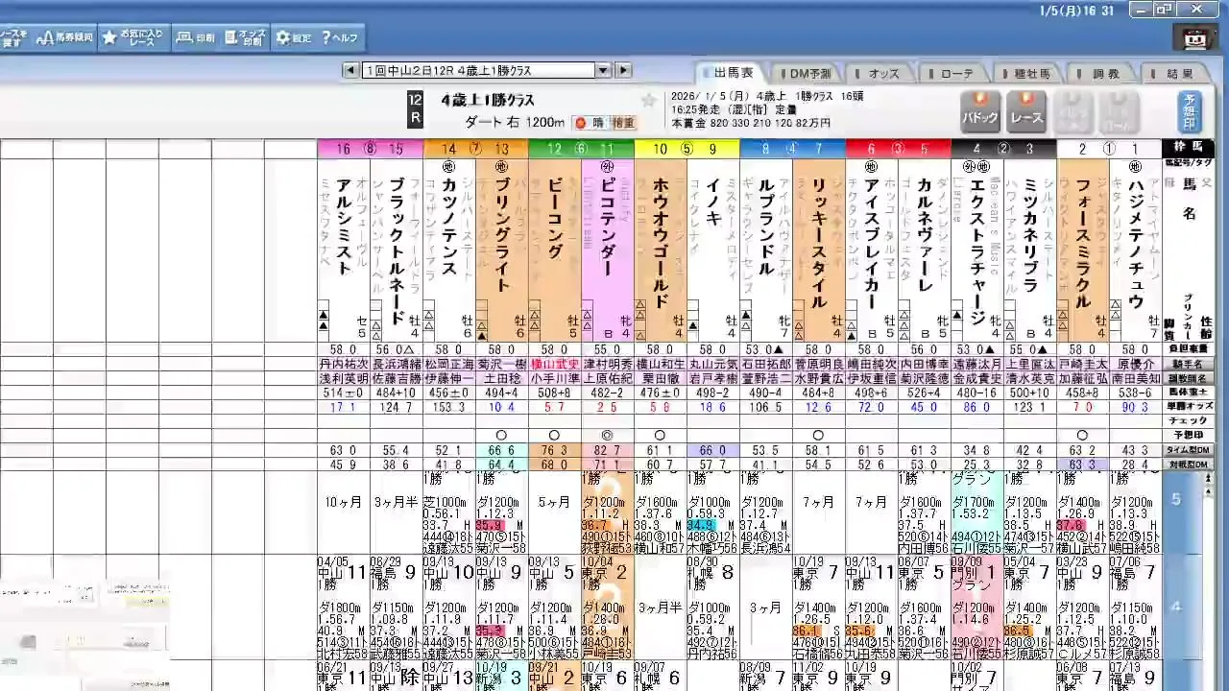Open お気に入りレース star in toolbar
Image resolution: width=1229 pixels, height=691 pixels.
point(134,37)
